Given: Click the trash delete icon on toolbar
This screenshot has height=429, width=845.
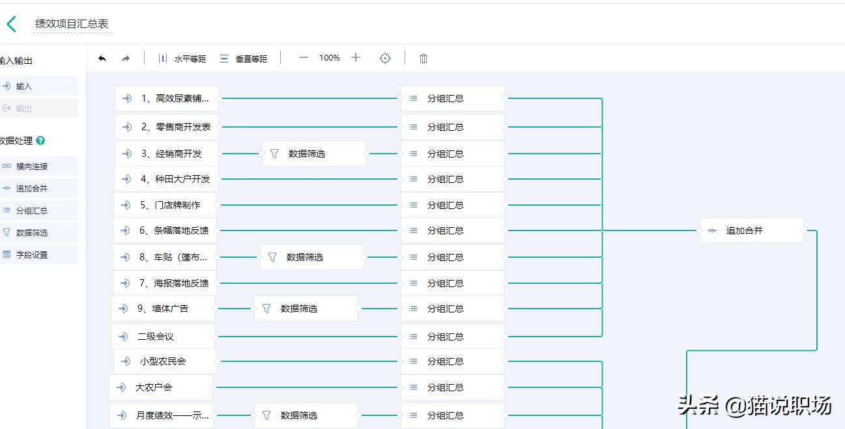Looking at the screenshot, I should pyautogui.click(x=423, y=58).
